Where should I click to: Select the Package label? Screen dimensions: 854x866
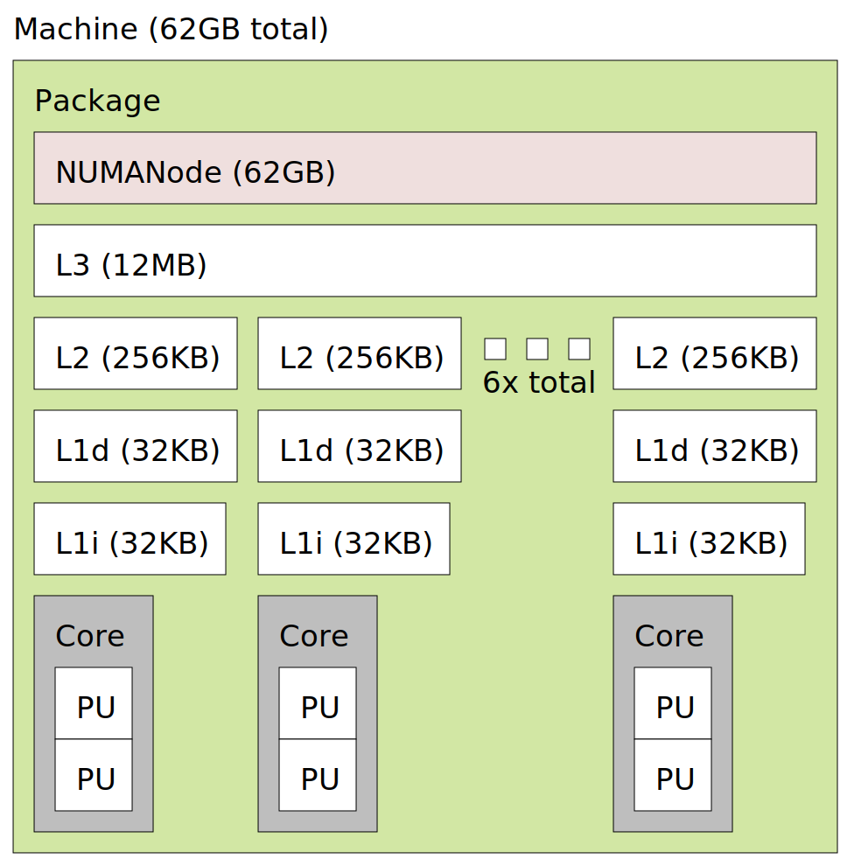pyautogui.click(x=97, y=101)
